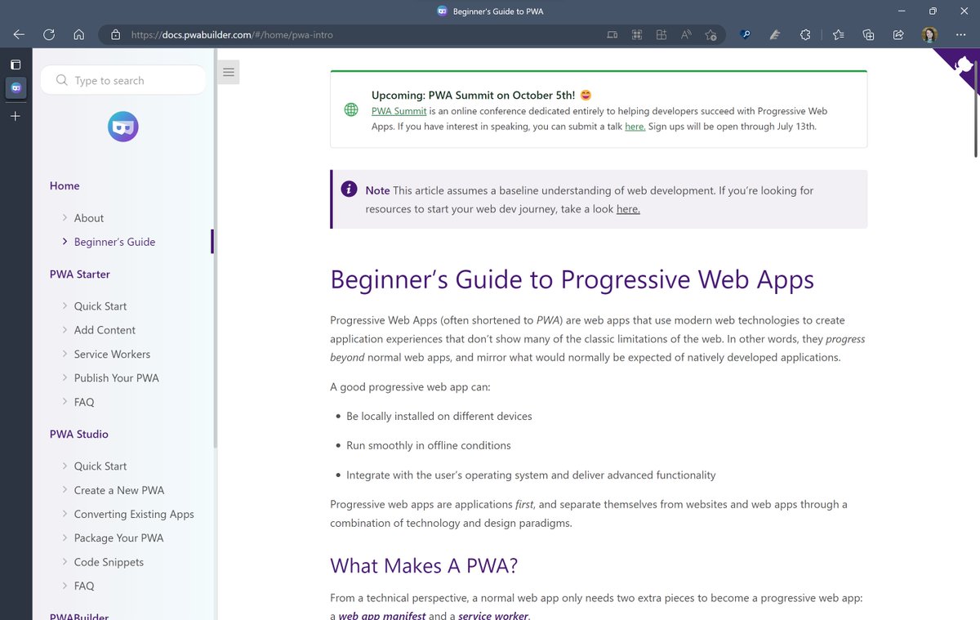
Task: Open the blue heart extension icon
Action: (x=745, y=35)
